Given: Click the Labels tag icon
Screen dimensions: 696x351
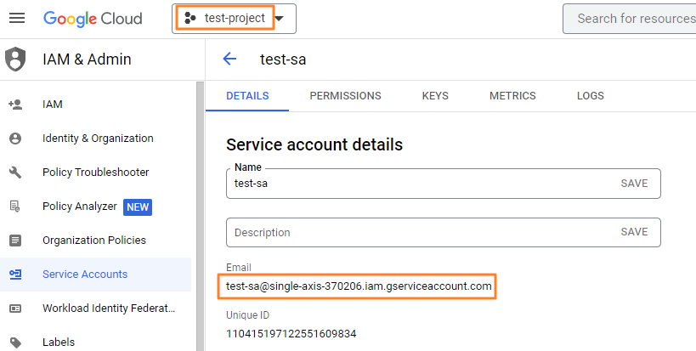Looking at the screenshot, I should [x=15, y=343].
